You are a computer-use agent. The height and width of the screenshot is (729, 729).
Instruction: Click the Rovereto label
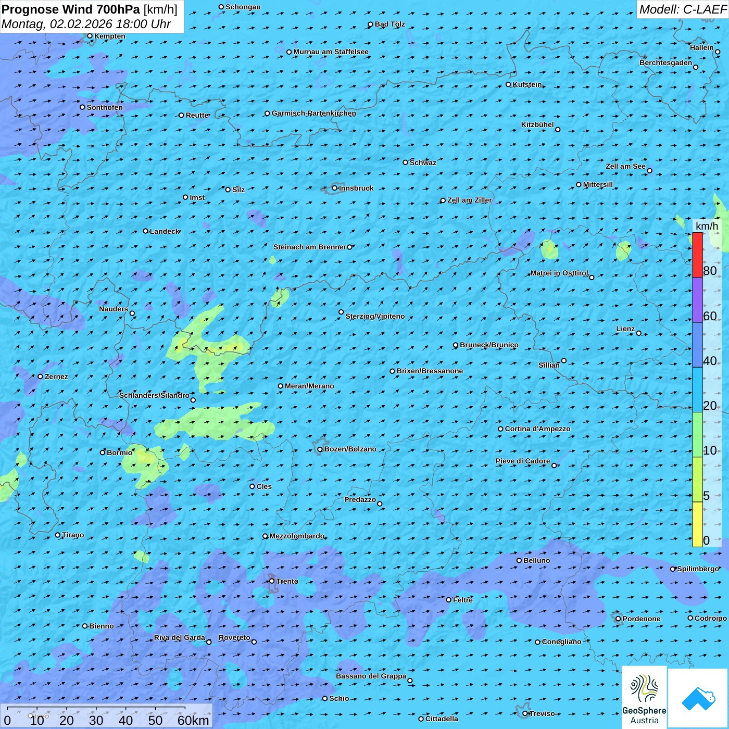click(x=234, y=637)
